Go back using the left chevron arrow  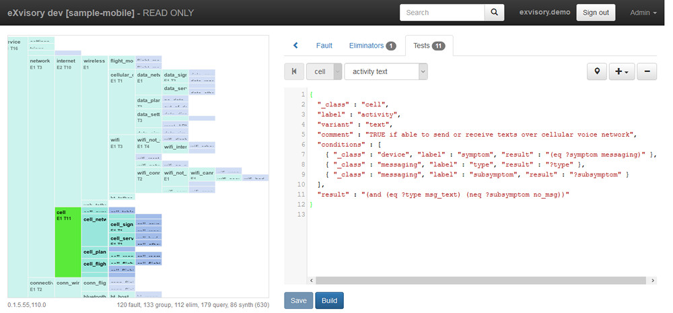[295, 46]
